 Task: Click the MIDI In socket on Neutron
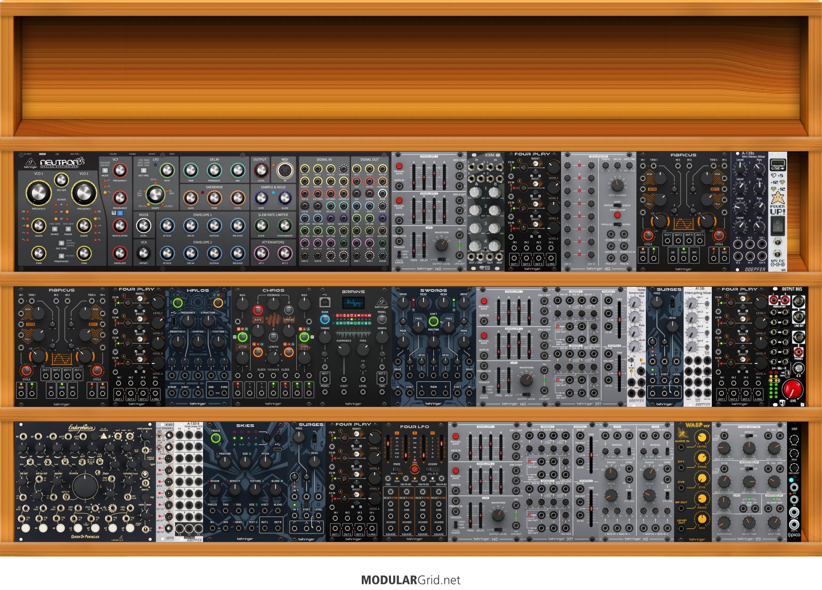tap(285, 170)
